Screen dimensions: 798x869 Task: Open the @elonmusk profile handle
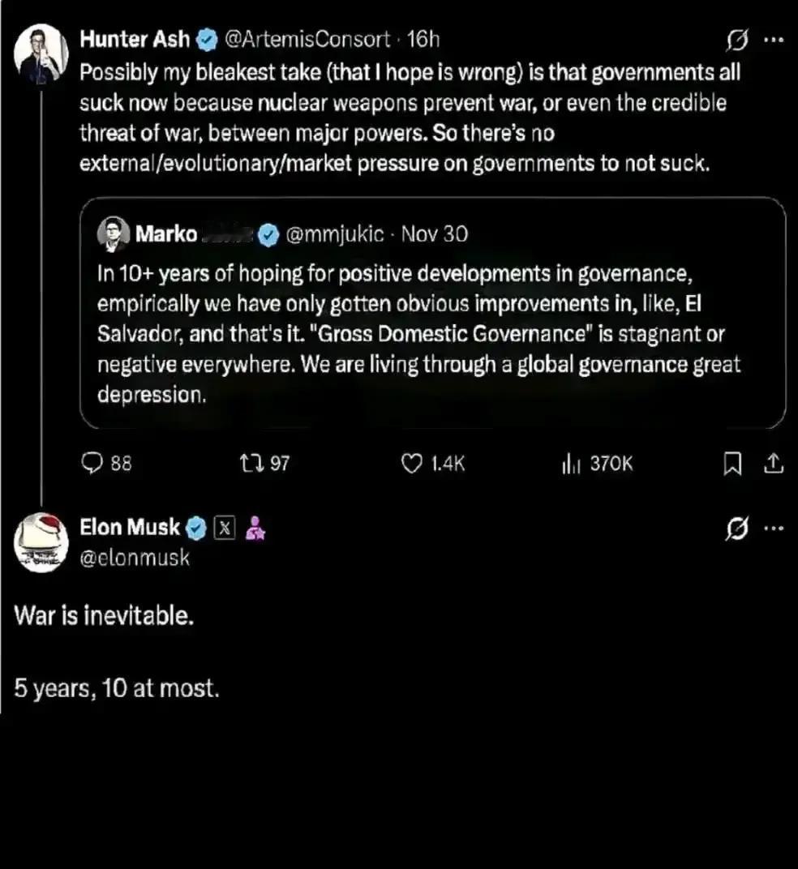135,558
